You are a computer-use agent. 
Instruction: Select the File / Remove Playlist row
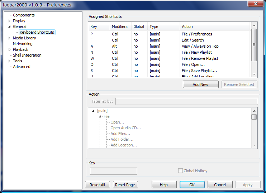[169, 59]
